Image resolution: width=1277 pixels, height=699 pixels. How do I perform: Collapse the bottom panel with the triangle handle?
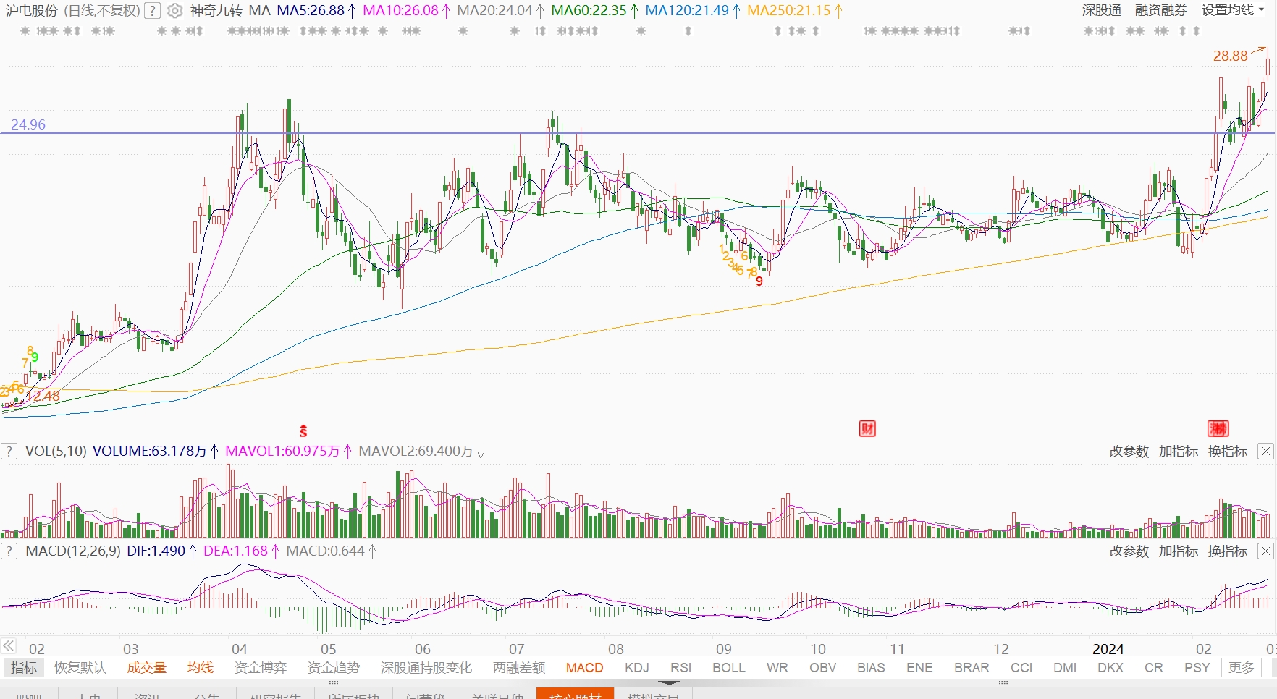[669, 682]
